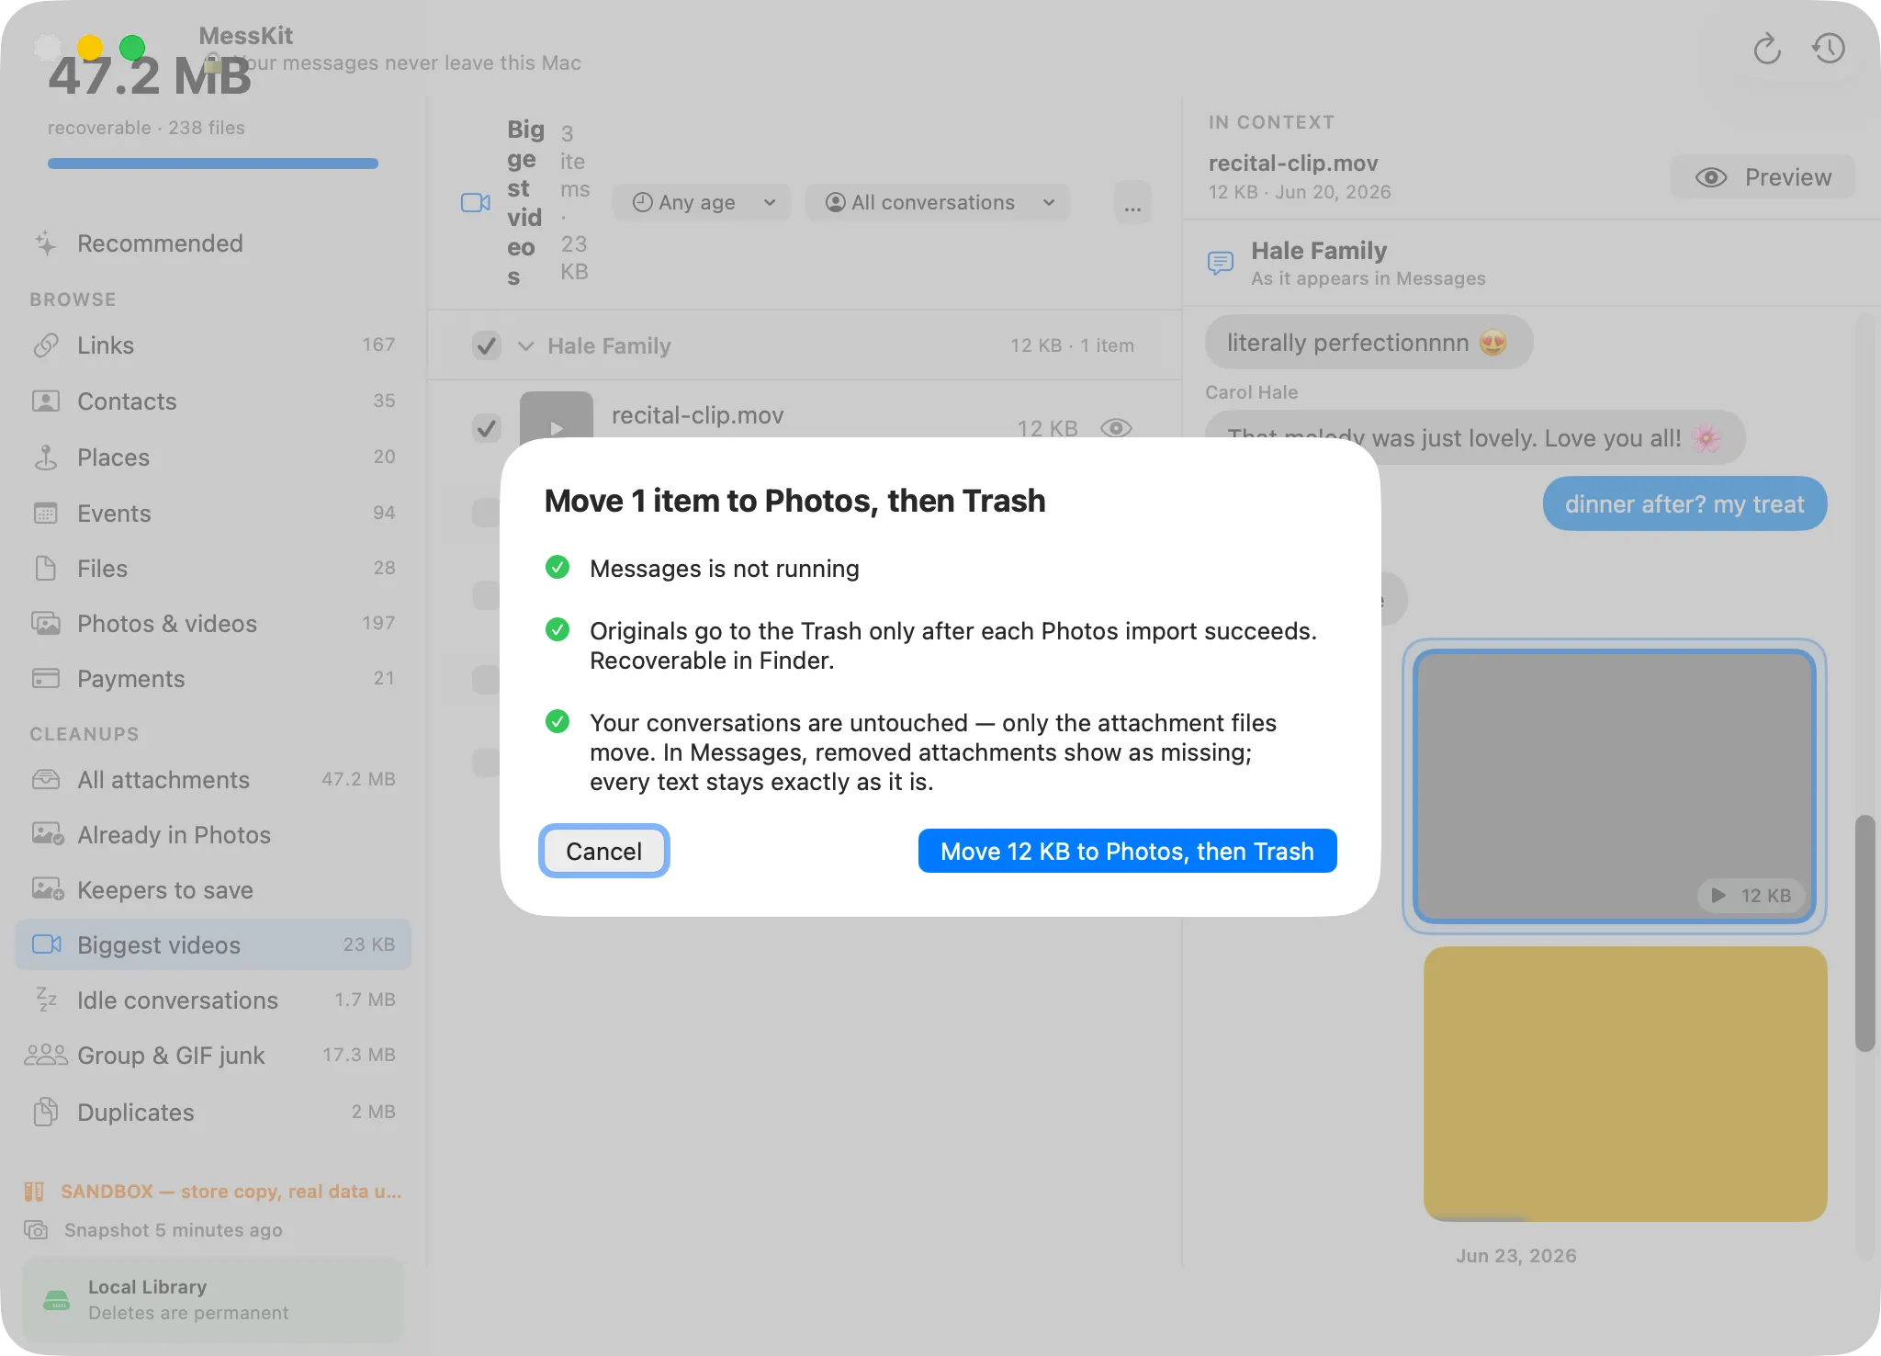This screenshot has height=1356, width=1881.
Task: Click the All attachments tray icon
Action: [x=46, y=780]
